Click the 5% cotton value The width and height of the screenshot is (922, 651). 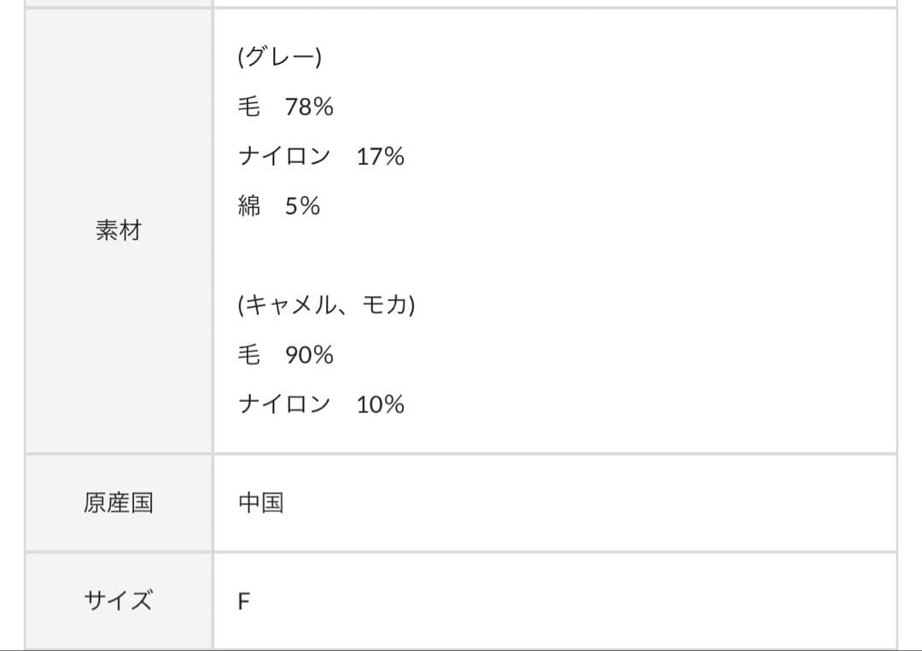pyautogui.click(x=302, y=206)
